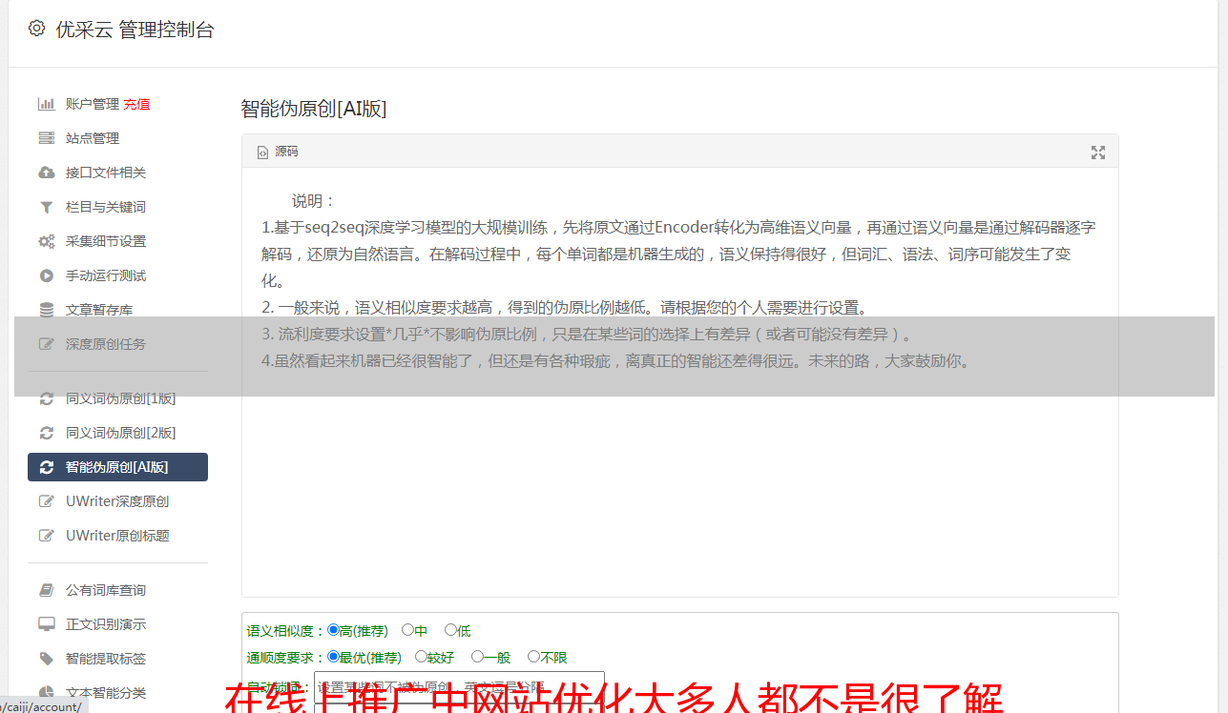
Task: Click the 优采云 管理控制台 title
Action: (x=135, y=30)
